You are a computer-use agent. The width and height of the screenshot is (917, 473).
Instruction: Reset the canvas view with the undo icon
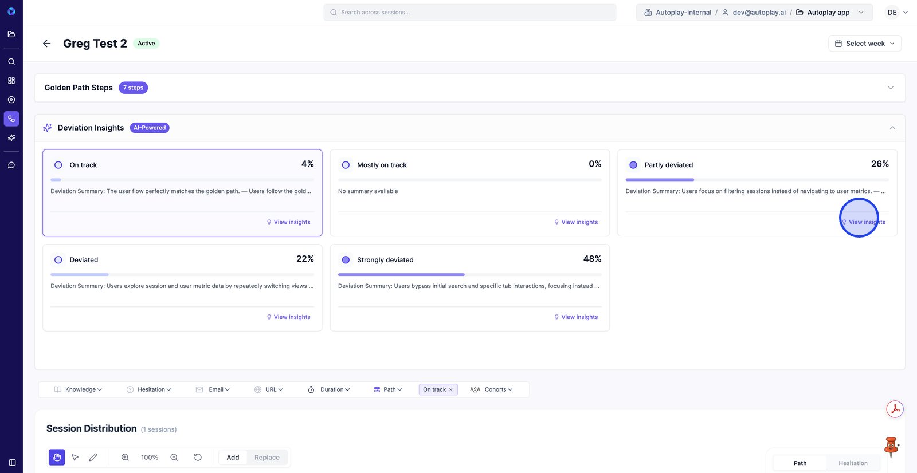198,457
